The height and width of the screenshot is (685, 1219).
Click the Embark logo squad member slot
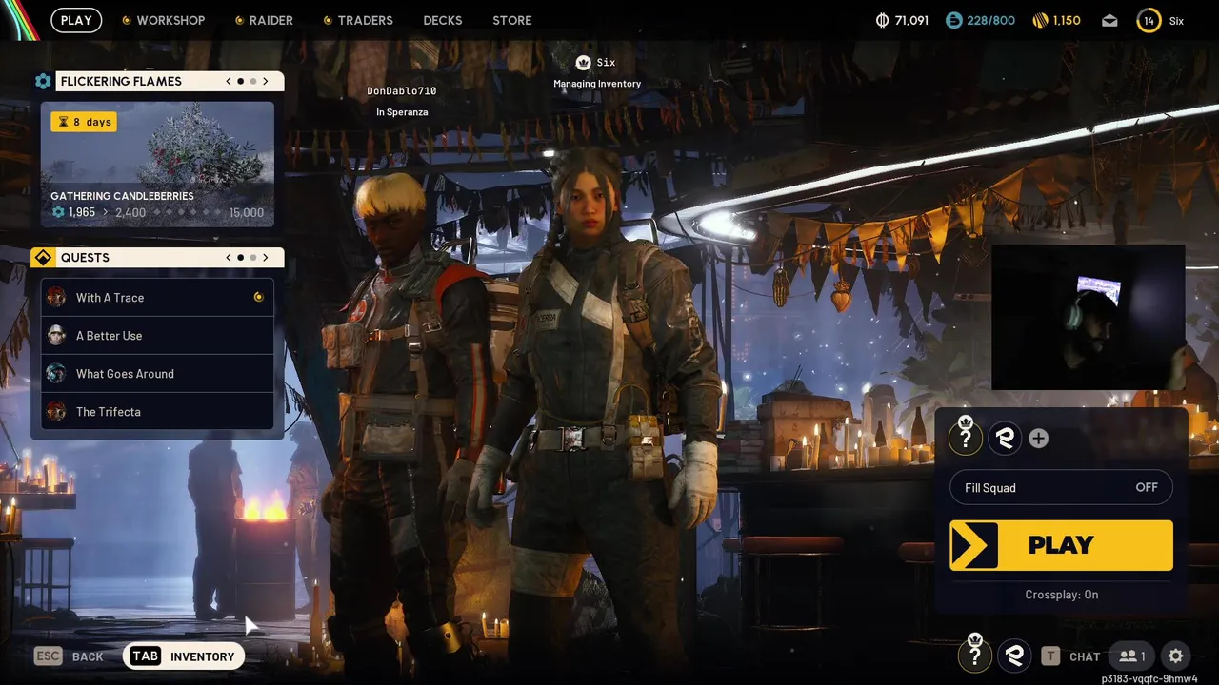[1004, 438]
